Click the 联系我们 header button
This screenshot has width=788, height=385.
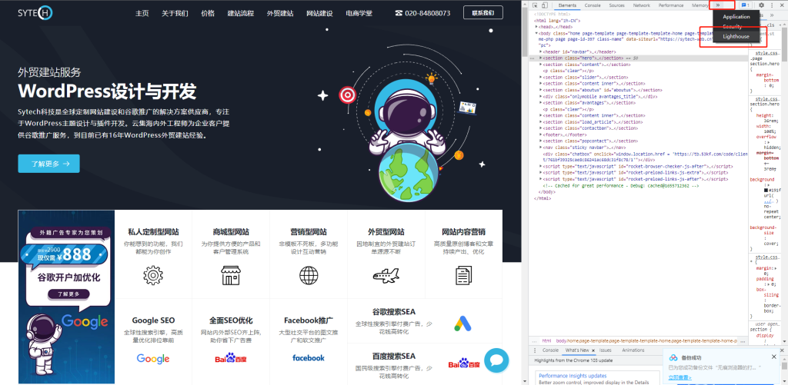pyautogui.click(x=483, y=13)
